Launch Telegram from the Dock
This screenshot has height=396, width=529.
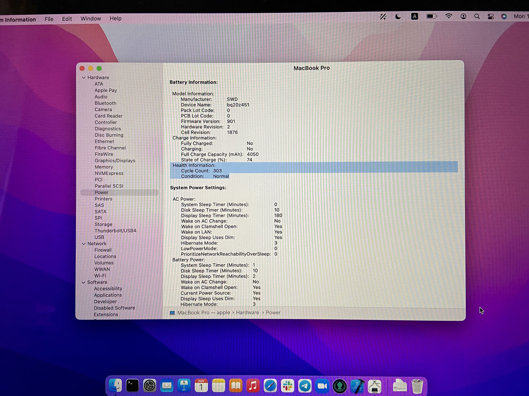(305, 385)
